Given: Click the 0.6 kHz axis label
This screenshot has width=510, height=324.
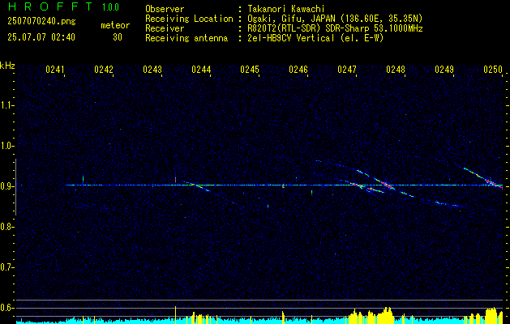Looking at the screenshot, I should pyautogui.click(x=6, y=308).
